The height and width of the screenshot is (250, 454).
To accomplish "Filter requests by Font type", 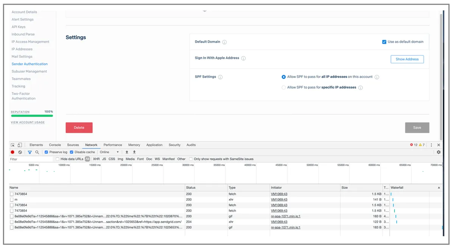I will coord(140,159).
